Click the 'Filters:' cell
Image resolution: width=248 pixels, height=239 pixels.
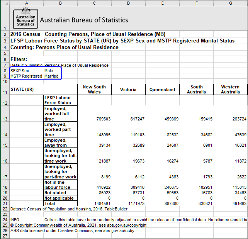19,59
